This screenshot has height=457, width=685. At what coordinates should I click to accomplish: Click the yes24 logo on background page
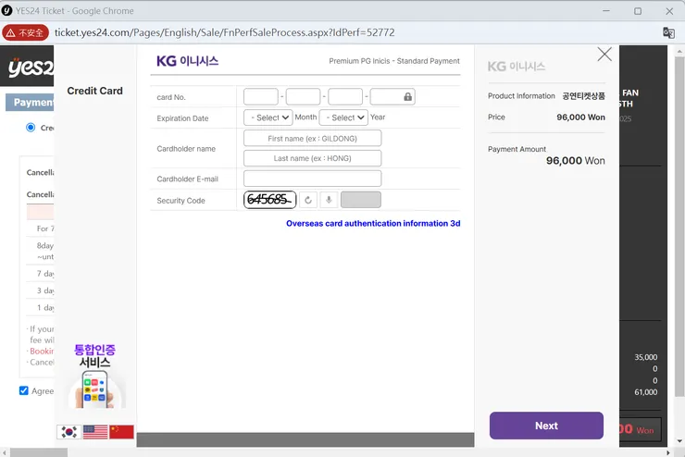(x=31, y=67)
